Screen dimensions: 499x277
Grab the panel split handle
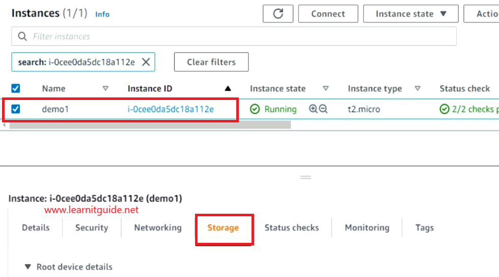point(306,177)
